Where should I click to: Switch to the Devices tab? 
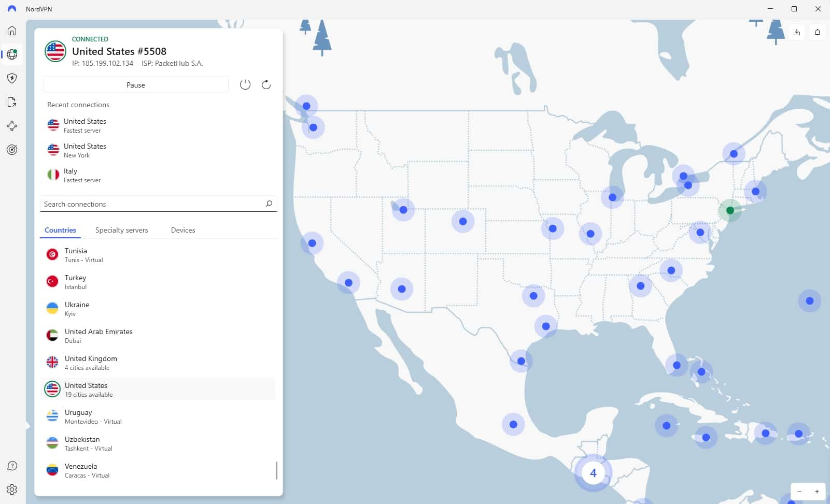(x=183, y=230)
